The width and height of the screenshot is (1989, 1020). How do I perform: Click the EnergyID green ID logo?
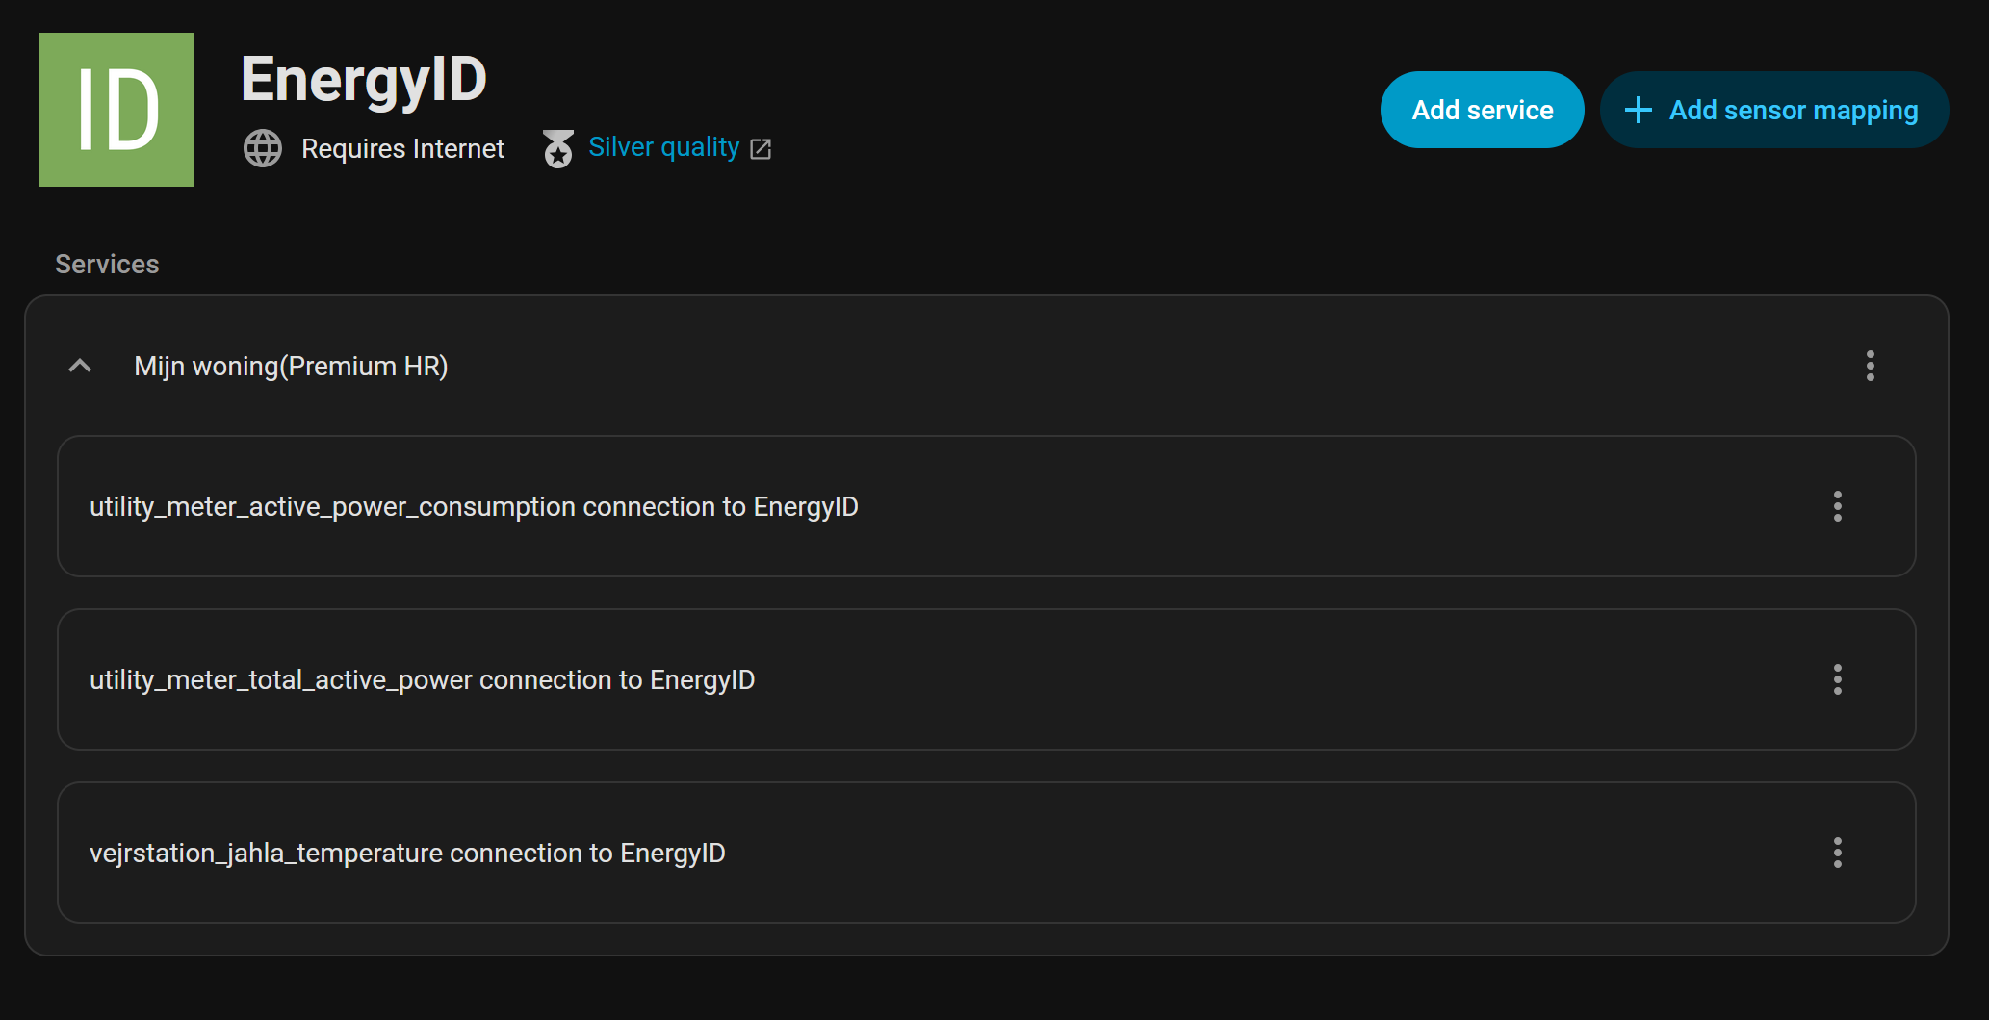point(116,109)
